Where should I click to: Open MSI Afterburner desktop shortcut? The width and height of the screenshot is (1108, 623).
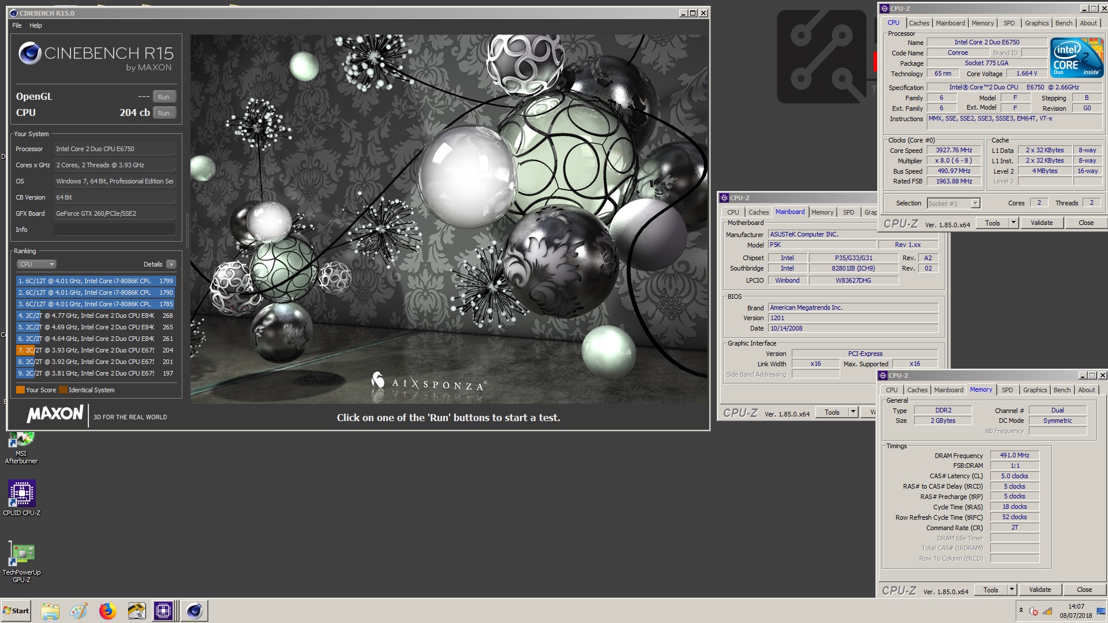click(x=21, y=446)
